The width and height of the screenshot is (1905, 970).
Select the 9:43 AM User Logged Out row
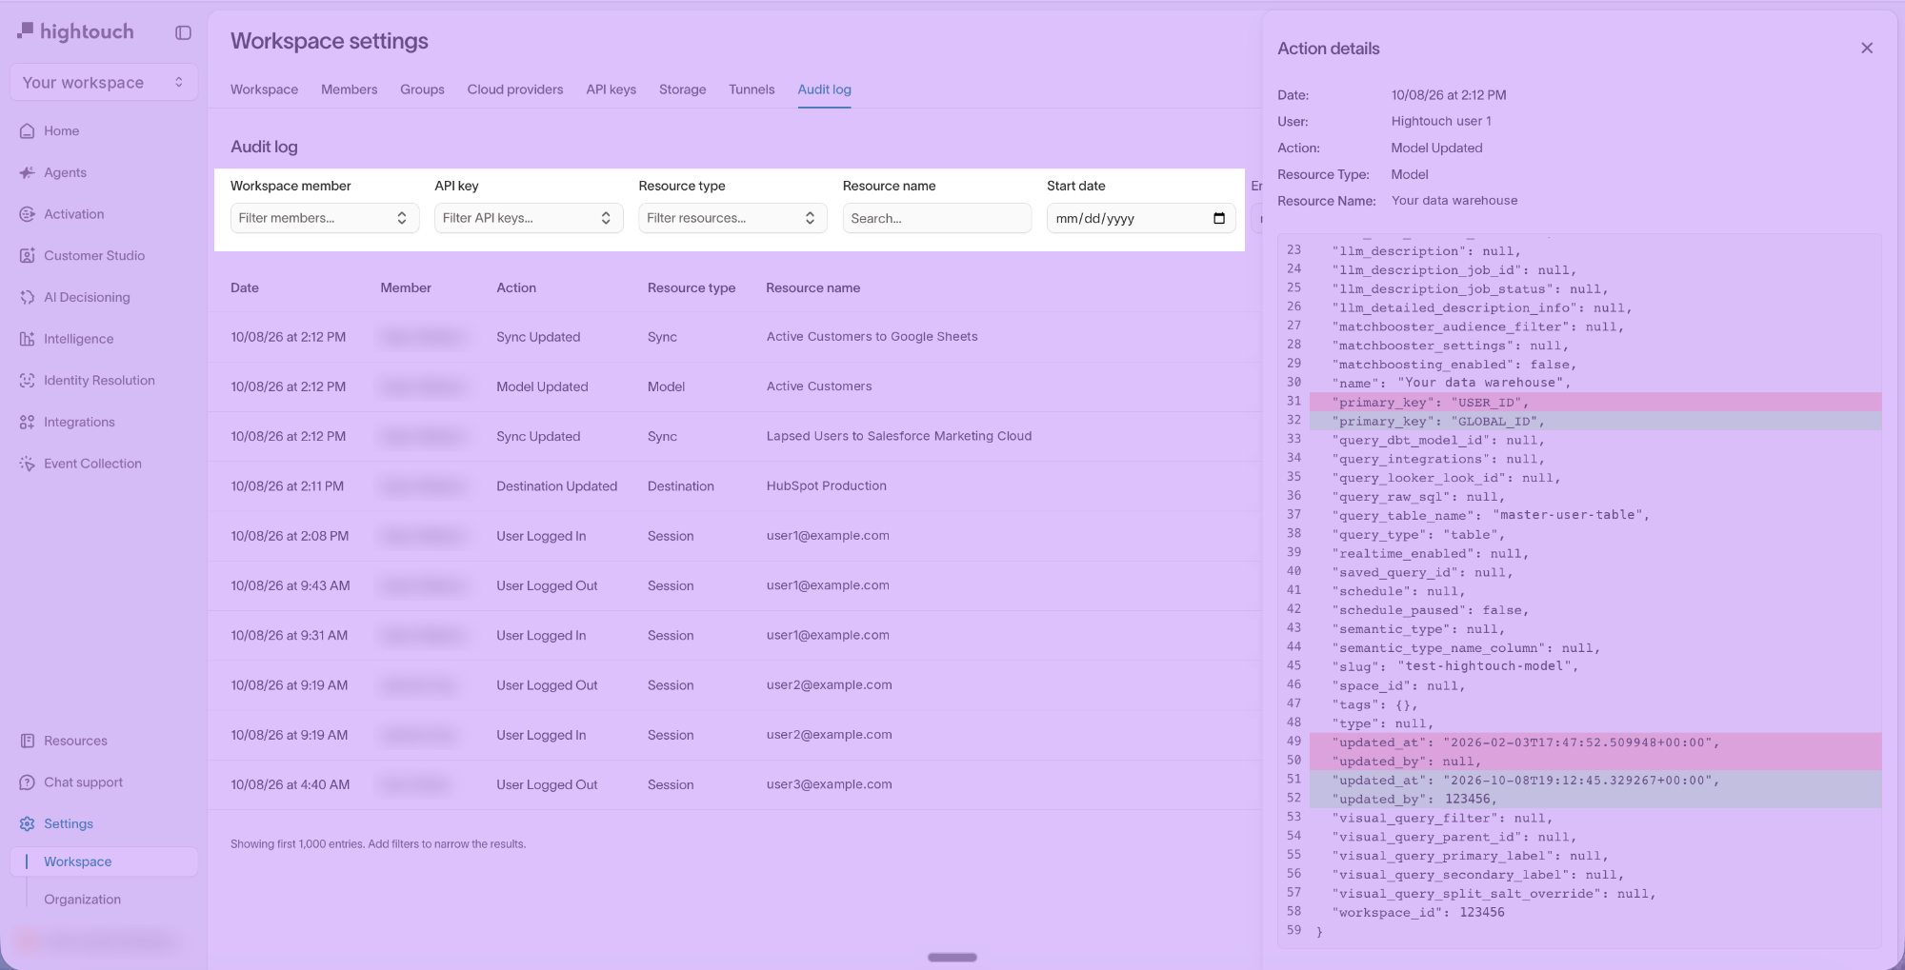[x=734, y=585]
